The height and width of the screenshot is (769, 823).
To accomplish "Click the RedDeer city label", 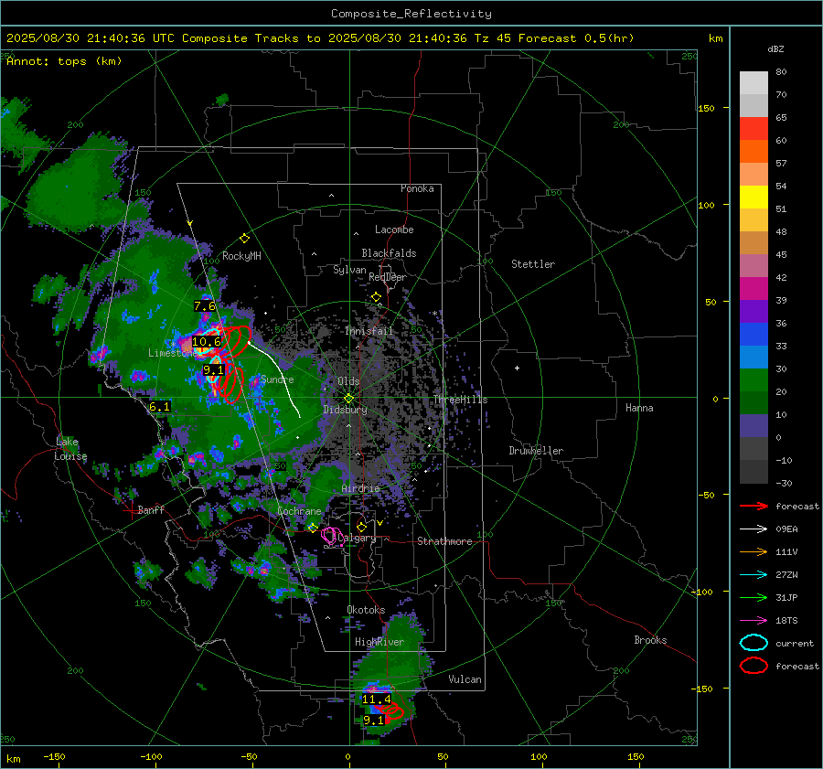I will tap(388, 277).
